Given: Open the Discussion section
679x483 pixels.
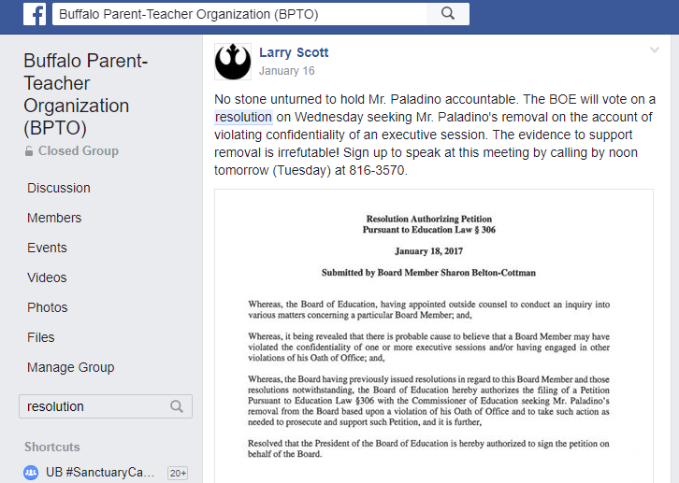Looking at the screenshot, I should (59, 188).
